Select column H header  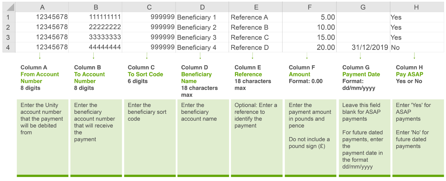coord(417,7)
